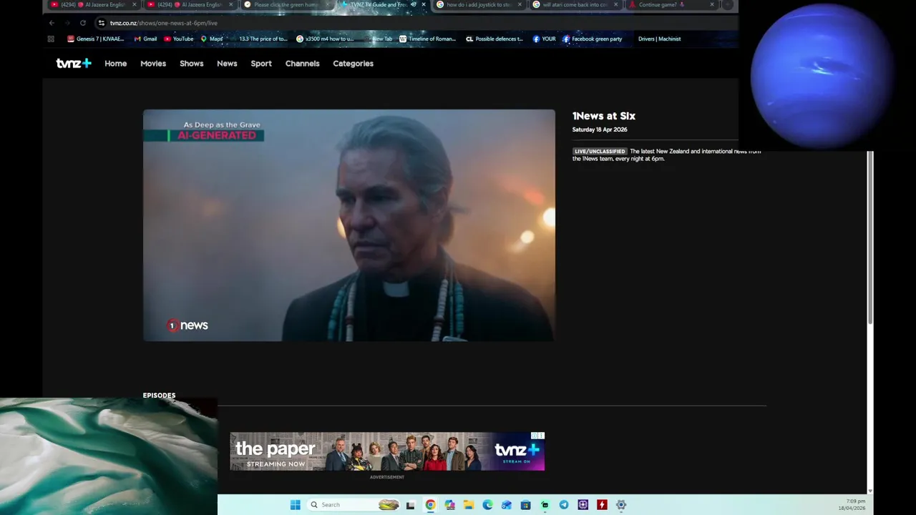Viewport: 916px width, 515px height.
Task: Open the Shows section
Action: pyautogui.click(x=191, y=64)
